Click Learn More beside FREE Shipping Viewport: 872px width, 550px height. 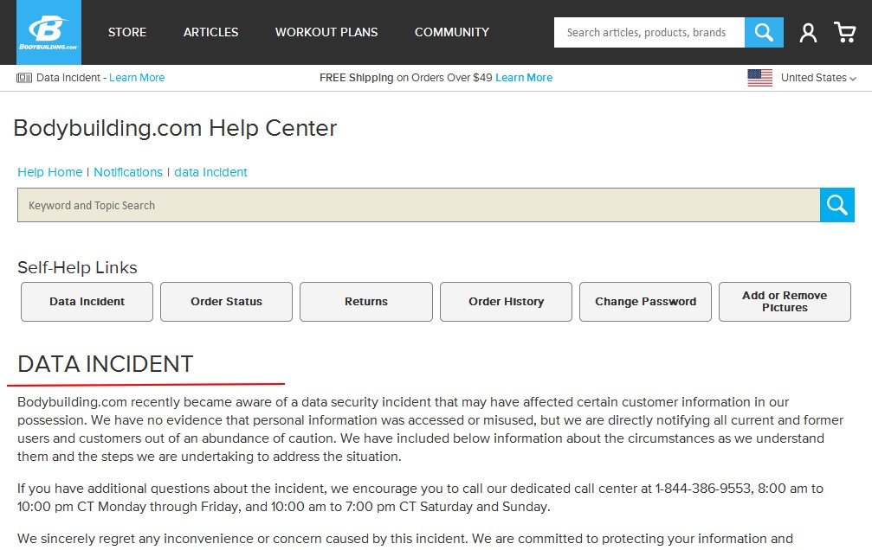point(524,78)
